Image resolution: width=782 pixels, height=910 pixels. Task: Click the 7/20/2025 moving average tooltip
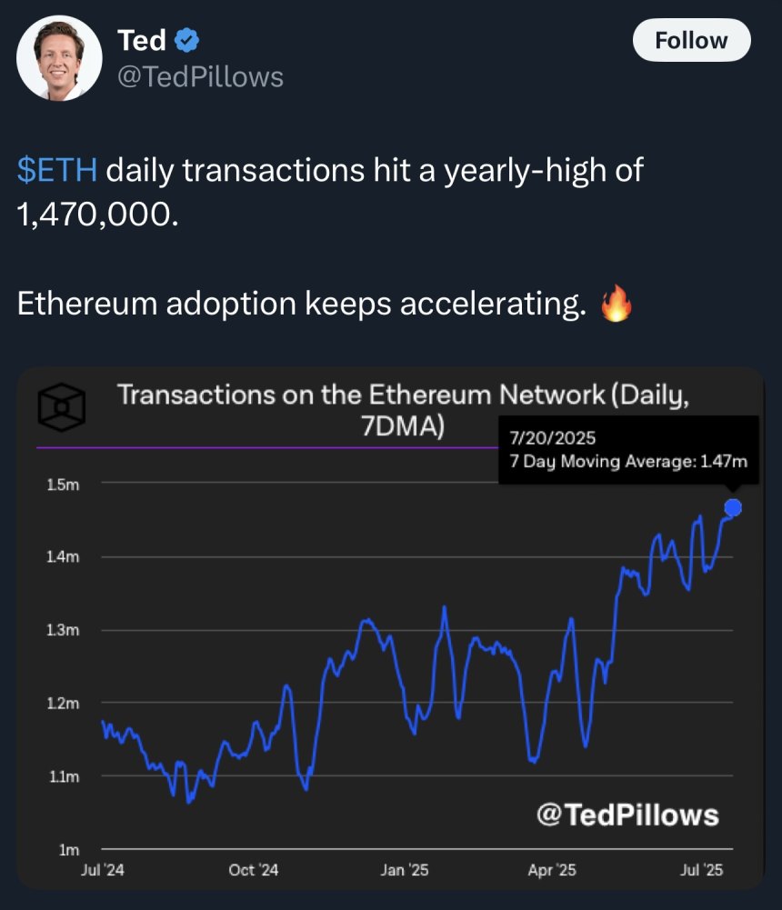(628, 450)
